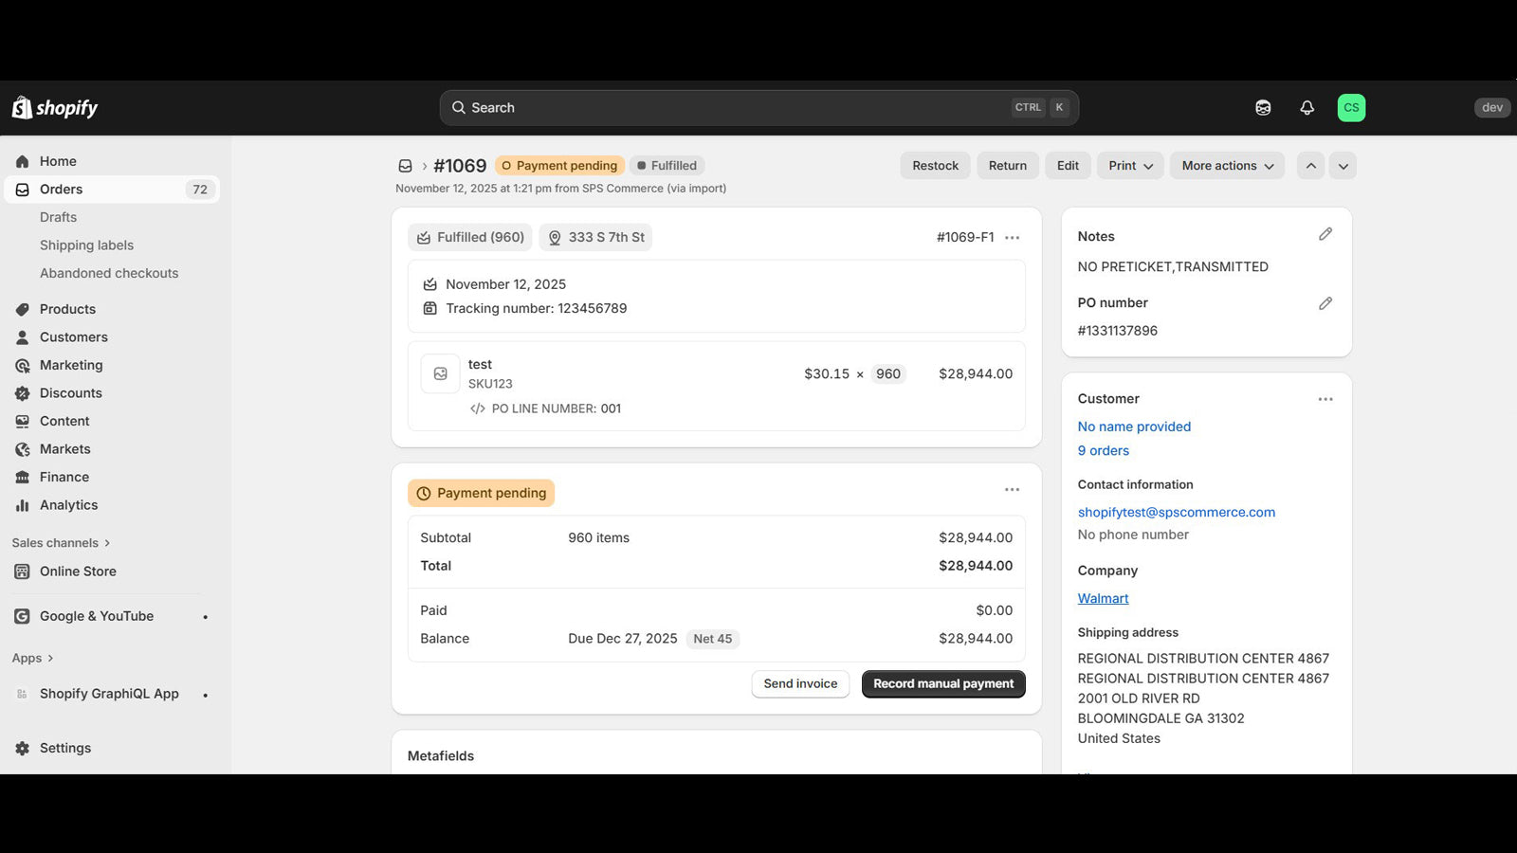Open the Customer card options menu
Image resolution: width=1517 pixels, height=853 pixels.
click(1325, 399)
